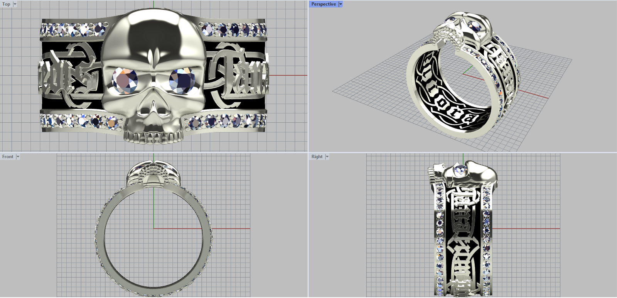
Task: Select the Right viewport title label
Action: 317,157
